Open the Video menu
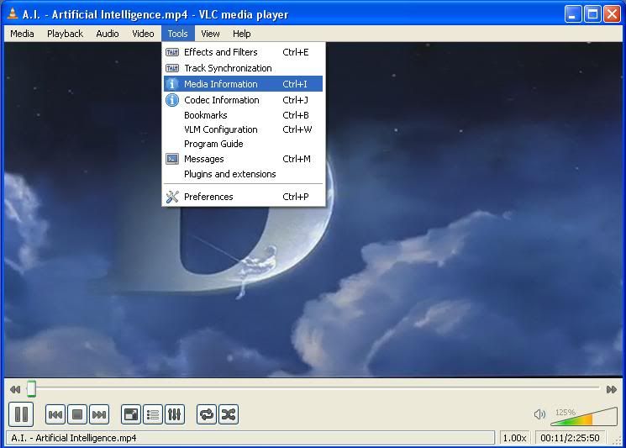The width and height of the screenshot is (626, 448). tap(143, 34)
